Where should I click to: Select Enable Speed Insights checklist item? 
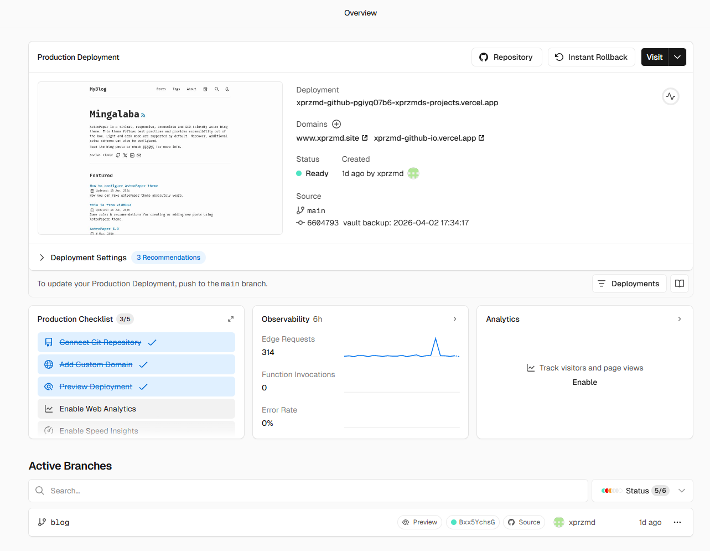[136, 430]
